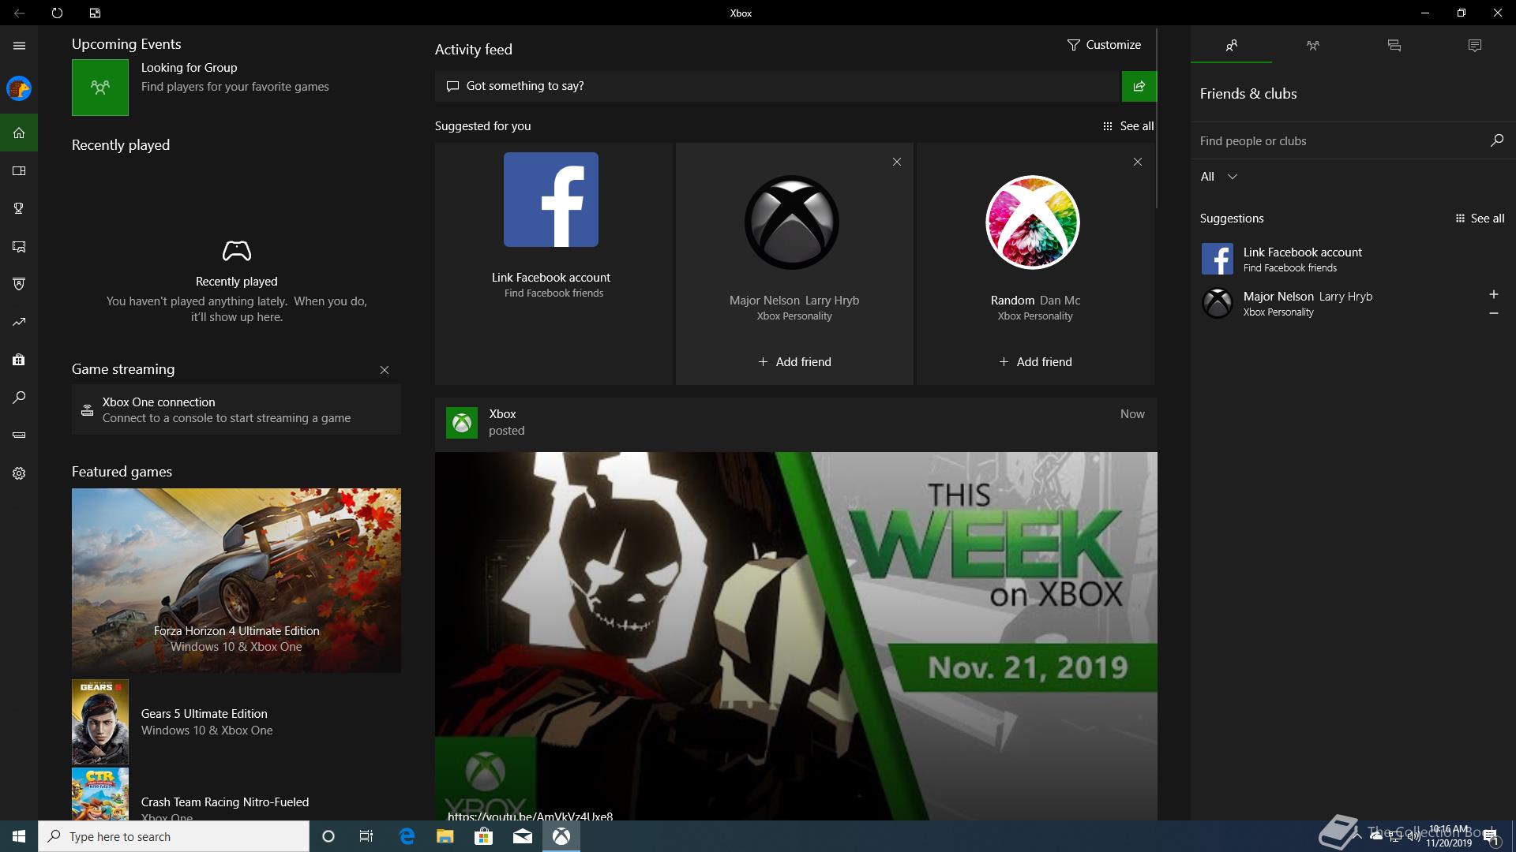Image resolution: width=1516 pixels, height=852 pixels.
Task: Click the Xbox avatar on the posted item
Action: click(461, 423)
